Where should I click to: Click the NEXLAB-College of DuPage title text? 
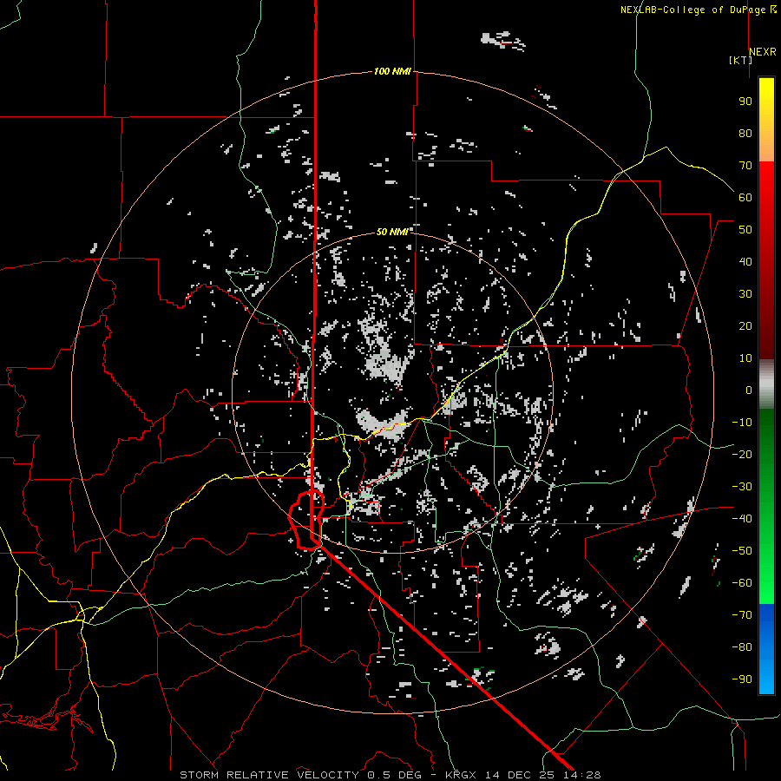tap(692, 10)
